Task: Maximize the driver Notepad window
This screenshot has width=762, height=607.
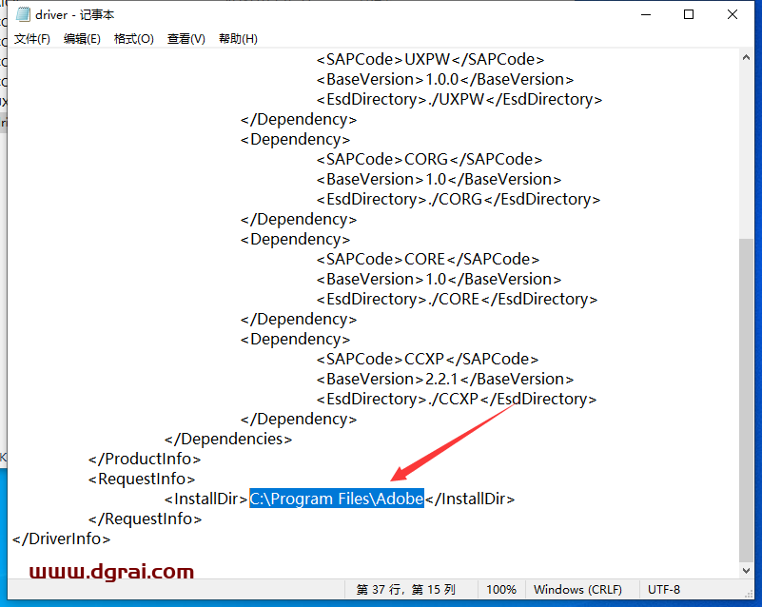Action: click(x=689, y=14)
